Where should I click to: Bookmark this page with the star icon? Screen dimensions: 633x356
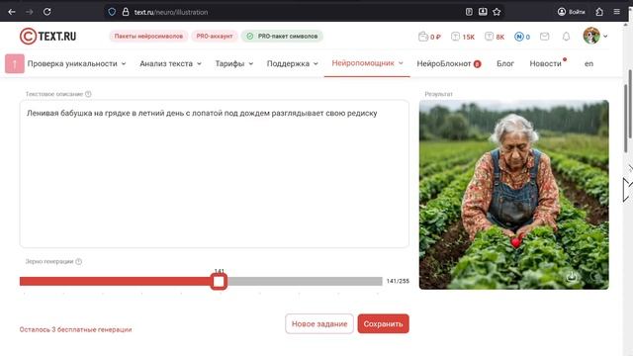497,12
